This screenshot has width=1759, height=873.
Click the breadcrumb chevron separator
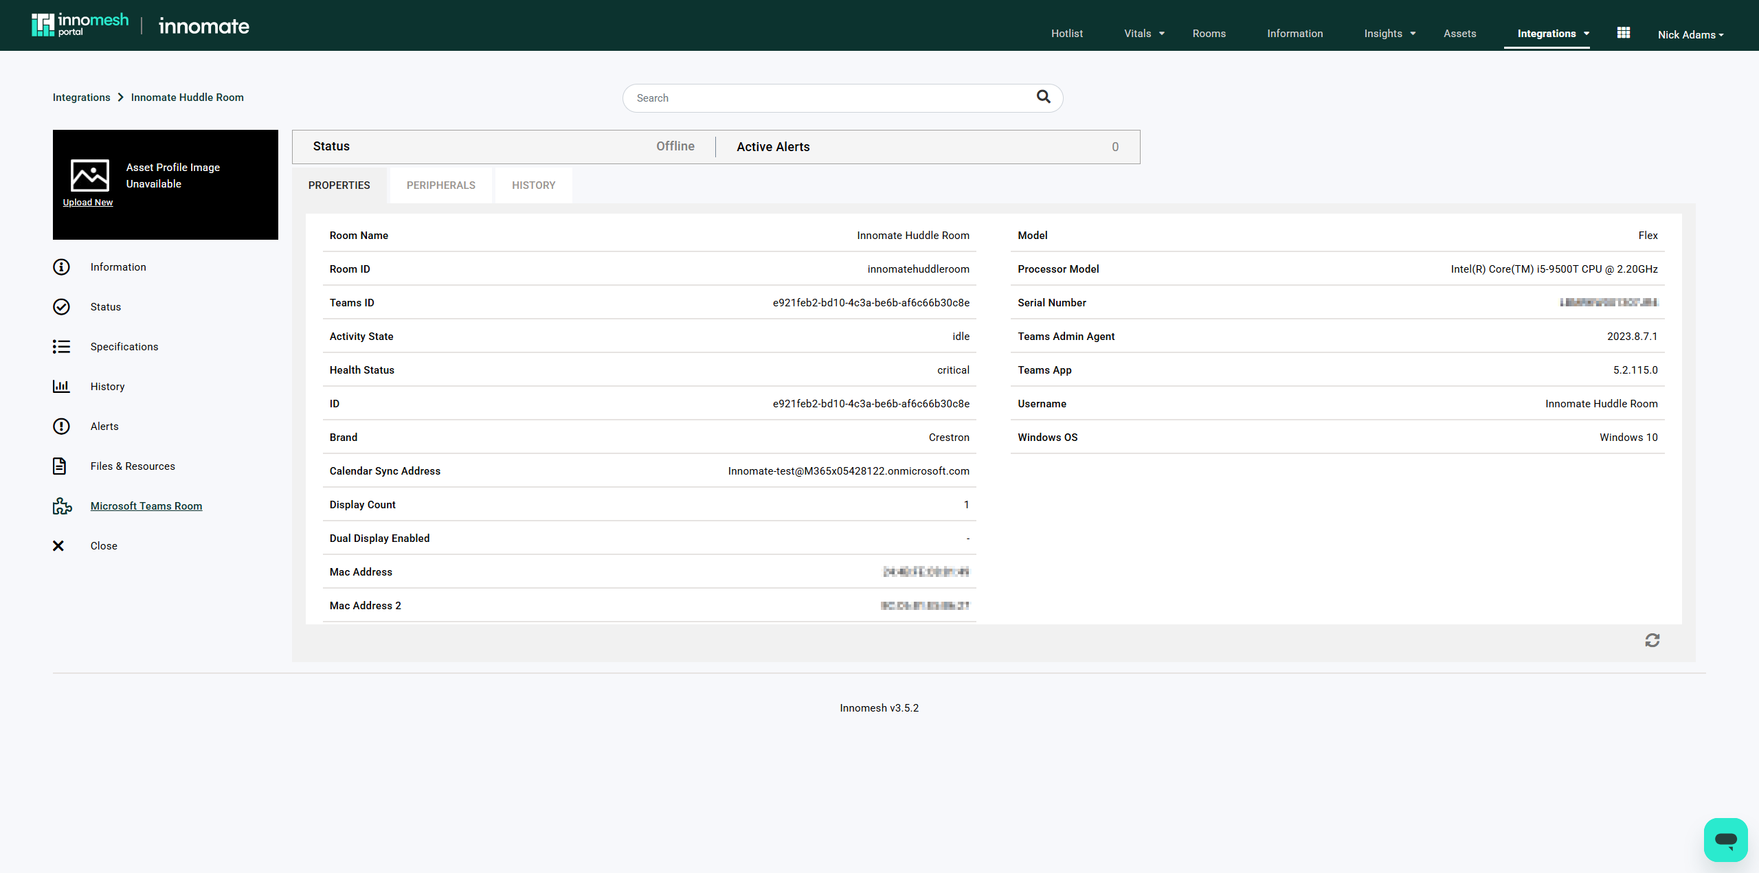tap(121, 98)
